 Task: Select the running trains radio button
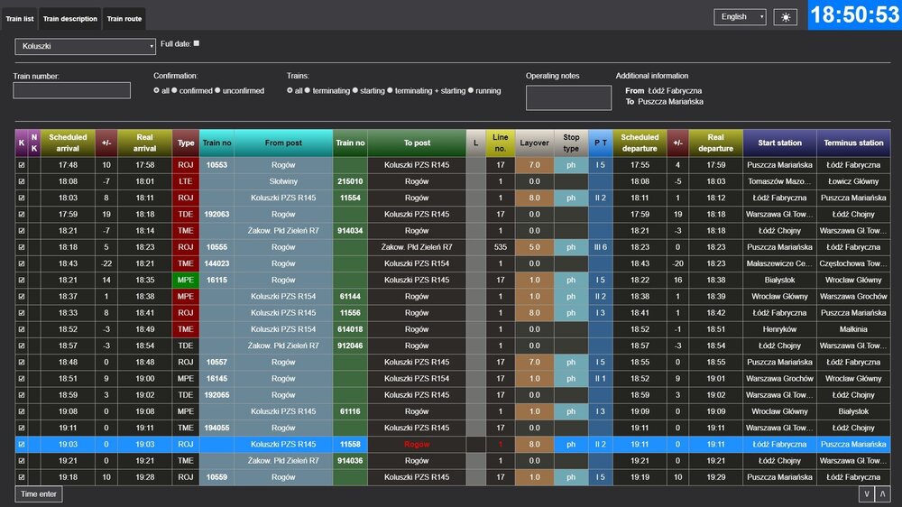(471, 91)
